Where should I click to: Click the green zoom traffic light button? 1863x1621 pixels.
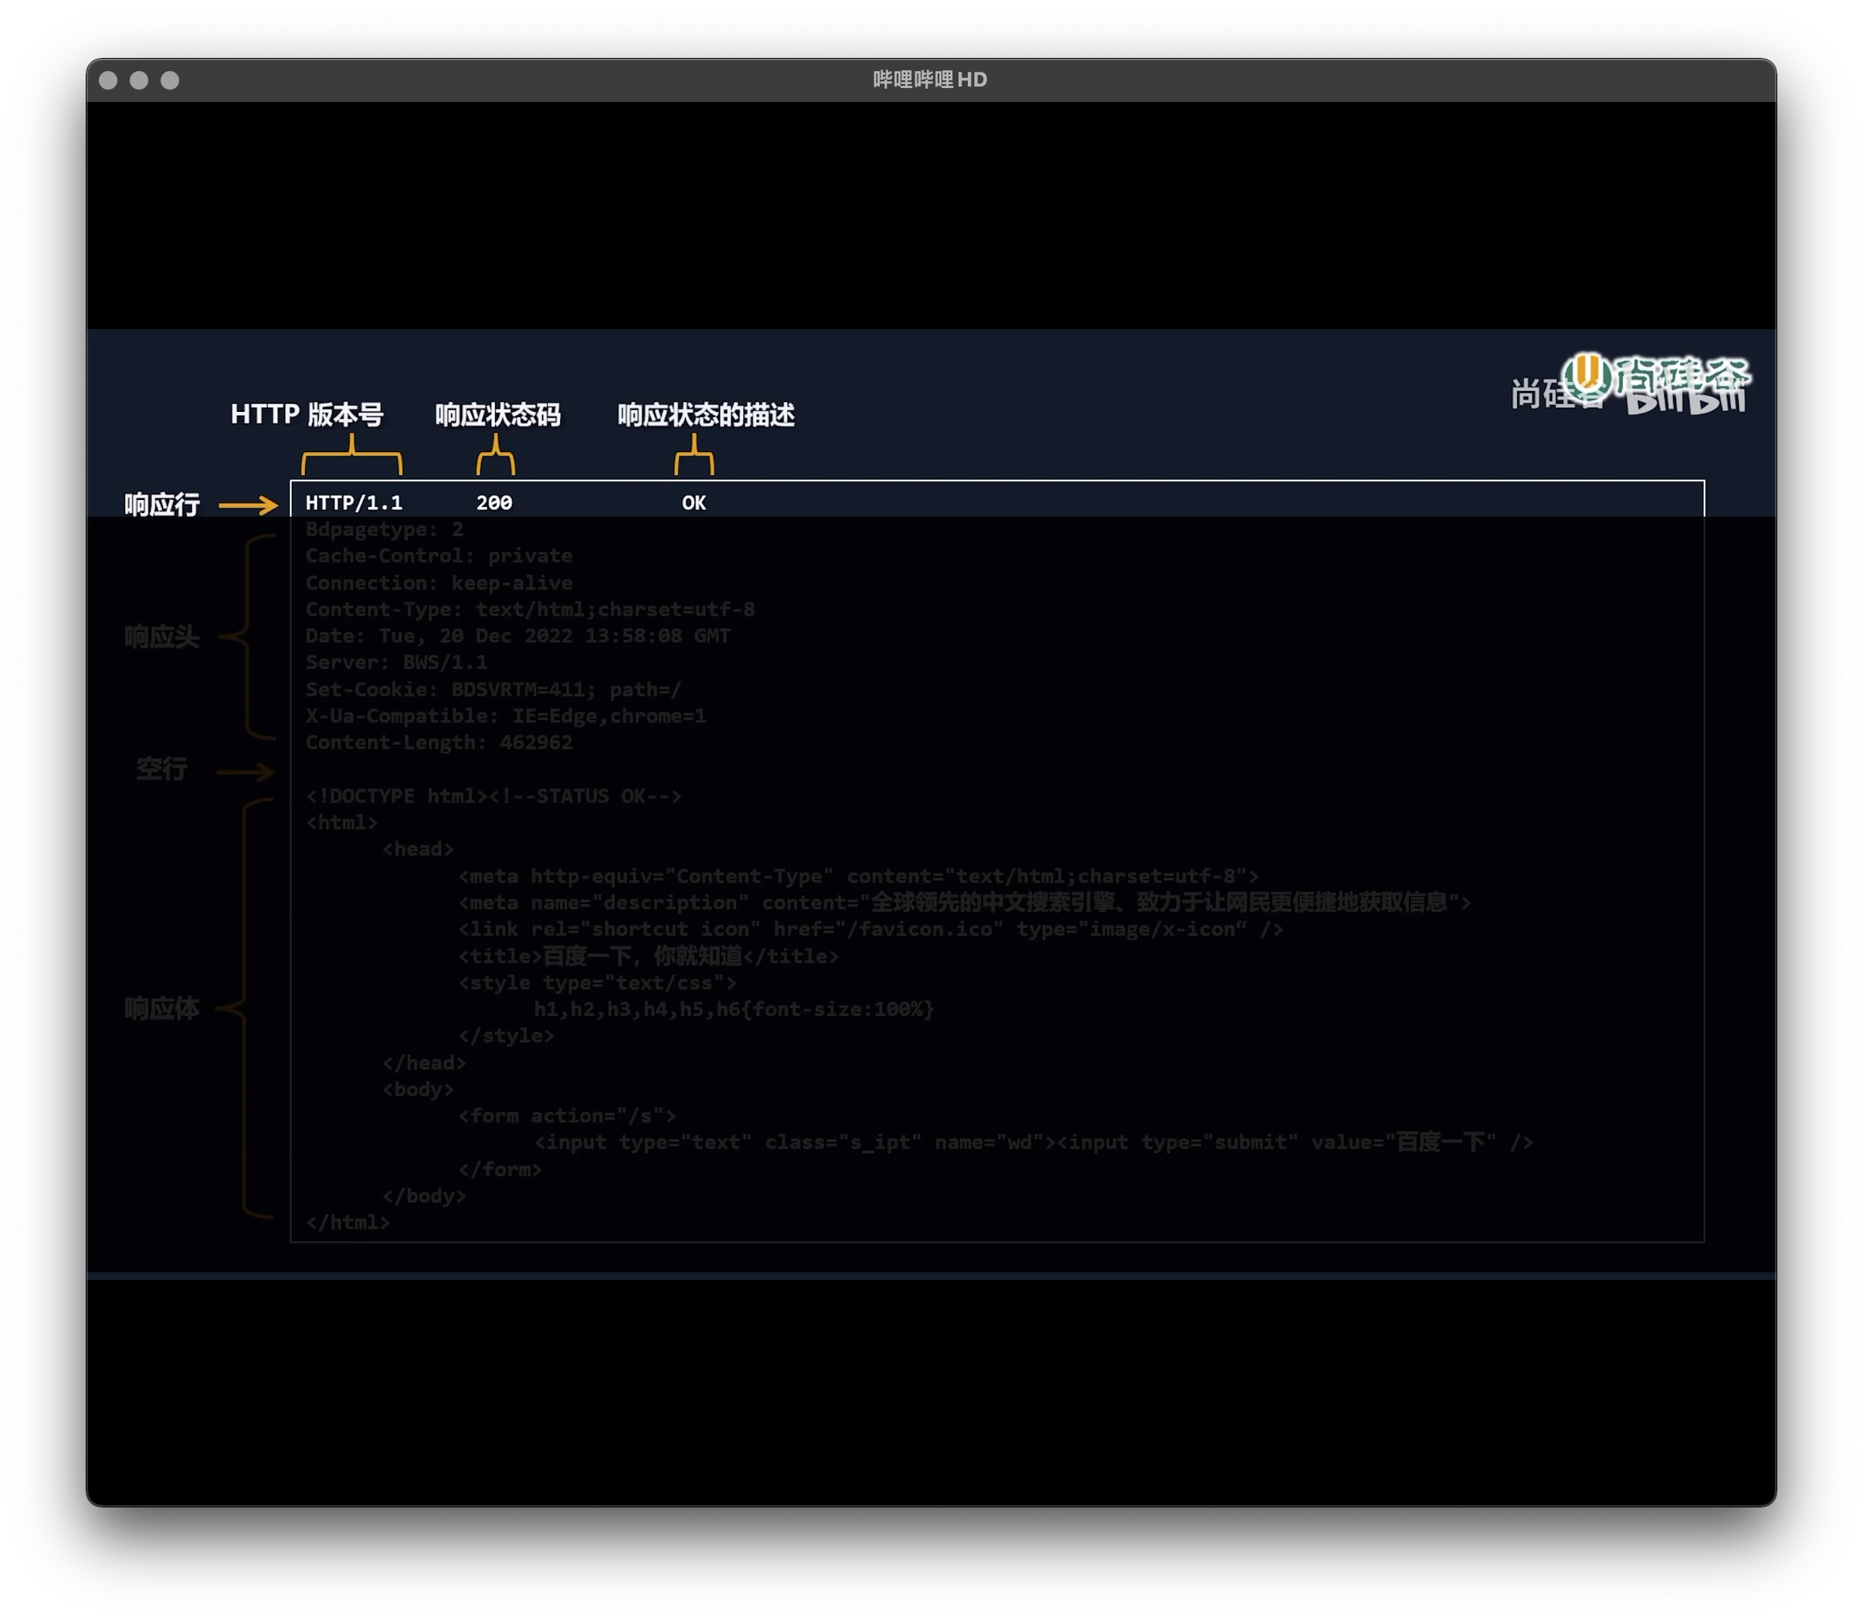click(171, 80)
